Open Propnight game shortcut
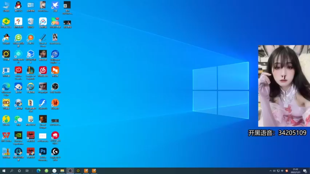This screenshot has height=174, width=310. (x=43, y=88)
